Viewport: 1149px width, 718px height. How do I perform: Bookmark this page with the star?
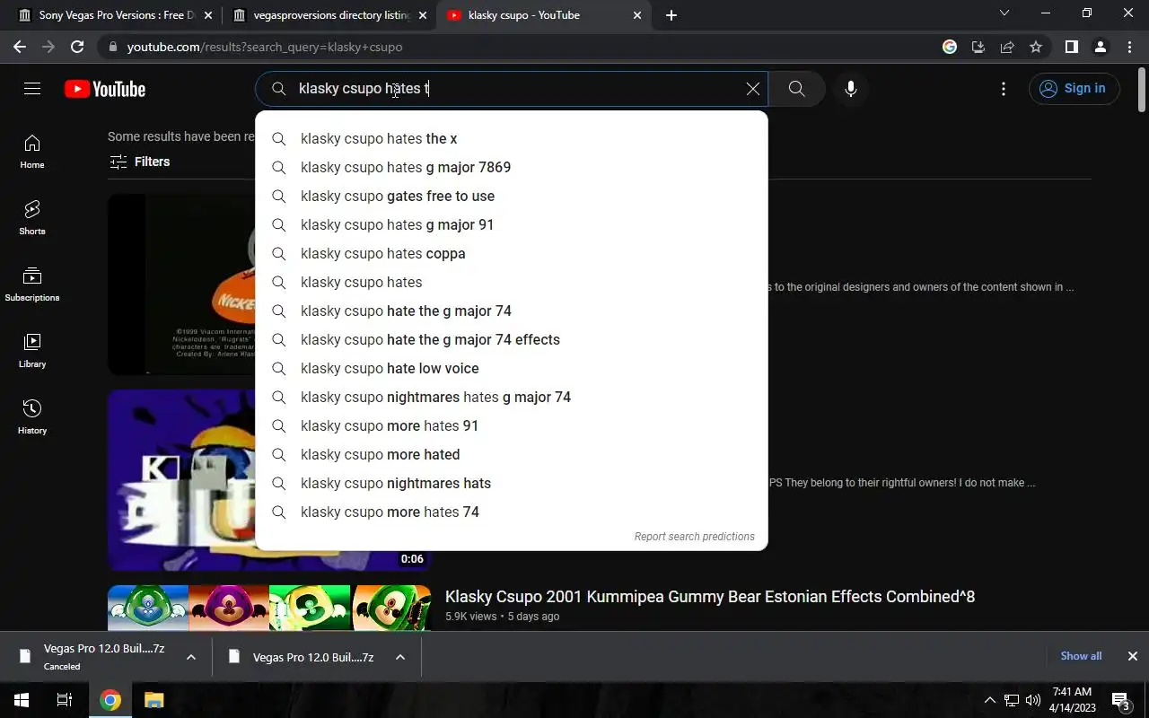coord(1036,47)
